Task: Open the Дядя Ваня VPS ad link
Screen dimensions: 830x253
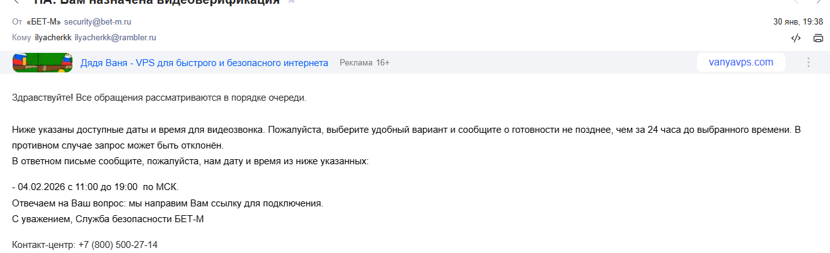Action: (204, 63)
